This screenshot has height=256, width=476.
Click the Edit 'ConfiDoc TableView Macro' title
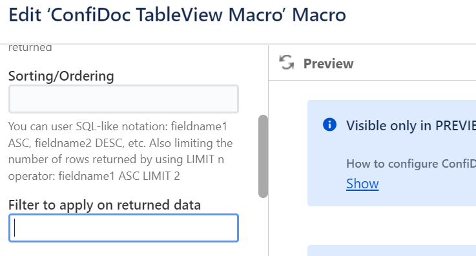(x=177, y=15)
